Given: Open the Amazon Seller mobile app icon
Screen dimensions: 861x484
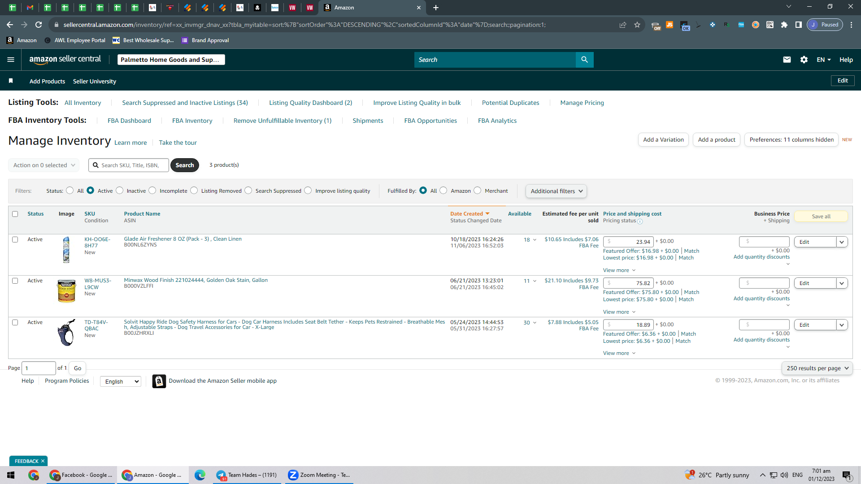Looking at the screenshot, I should tap(159, 381).
